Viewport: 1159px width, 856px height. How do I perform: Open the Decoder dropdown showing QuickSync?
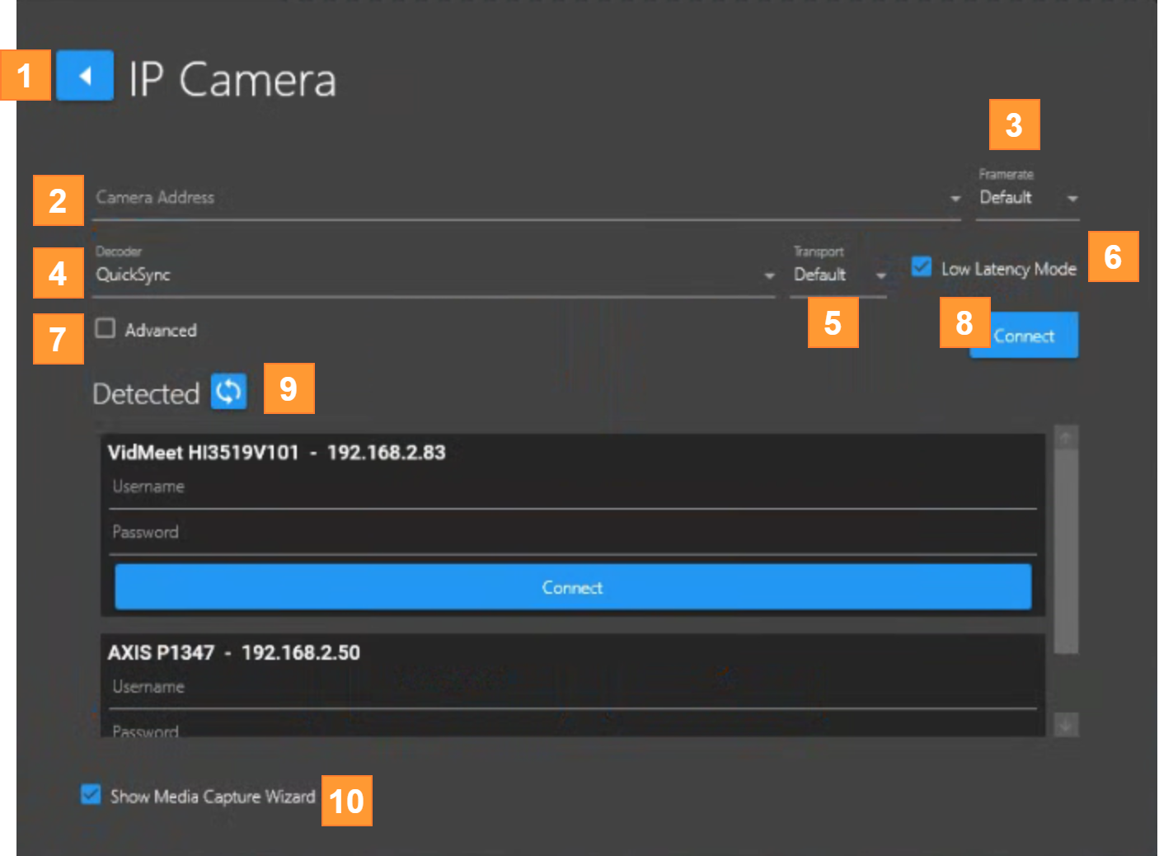tap(433, 275)
